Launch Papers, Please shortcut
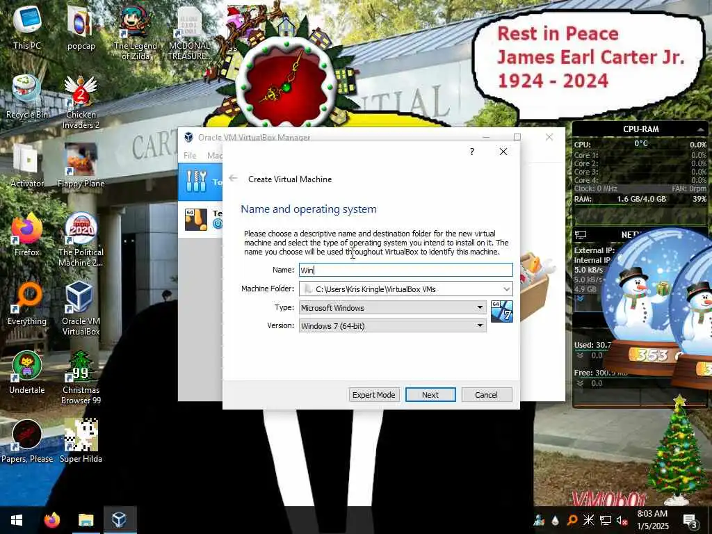The height and width of the screenshot is (534, 712). pos(27,441)
